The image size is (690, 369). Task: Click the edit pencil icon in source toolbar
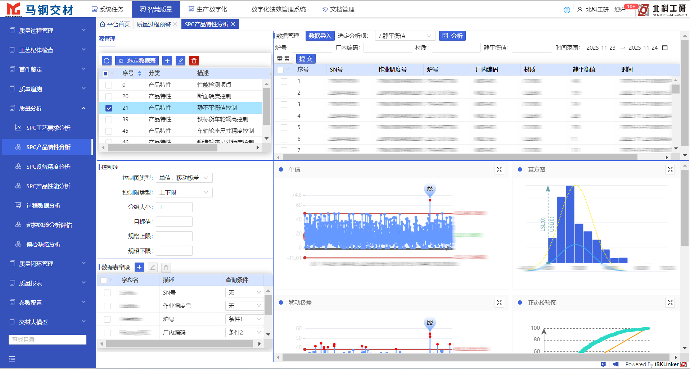point(181,61)
